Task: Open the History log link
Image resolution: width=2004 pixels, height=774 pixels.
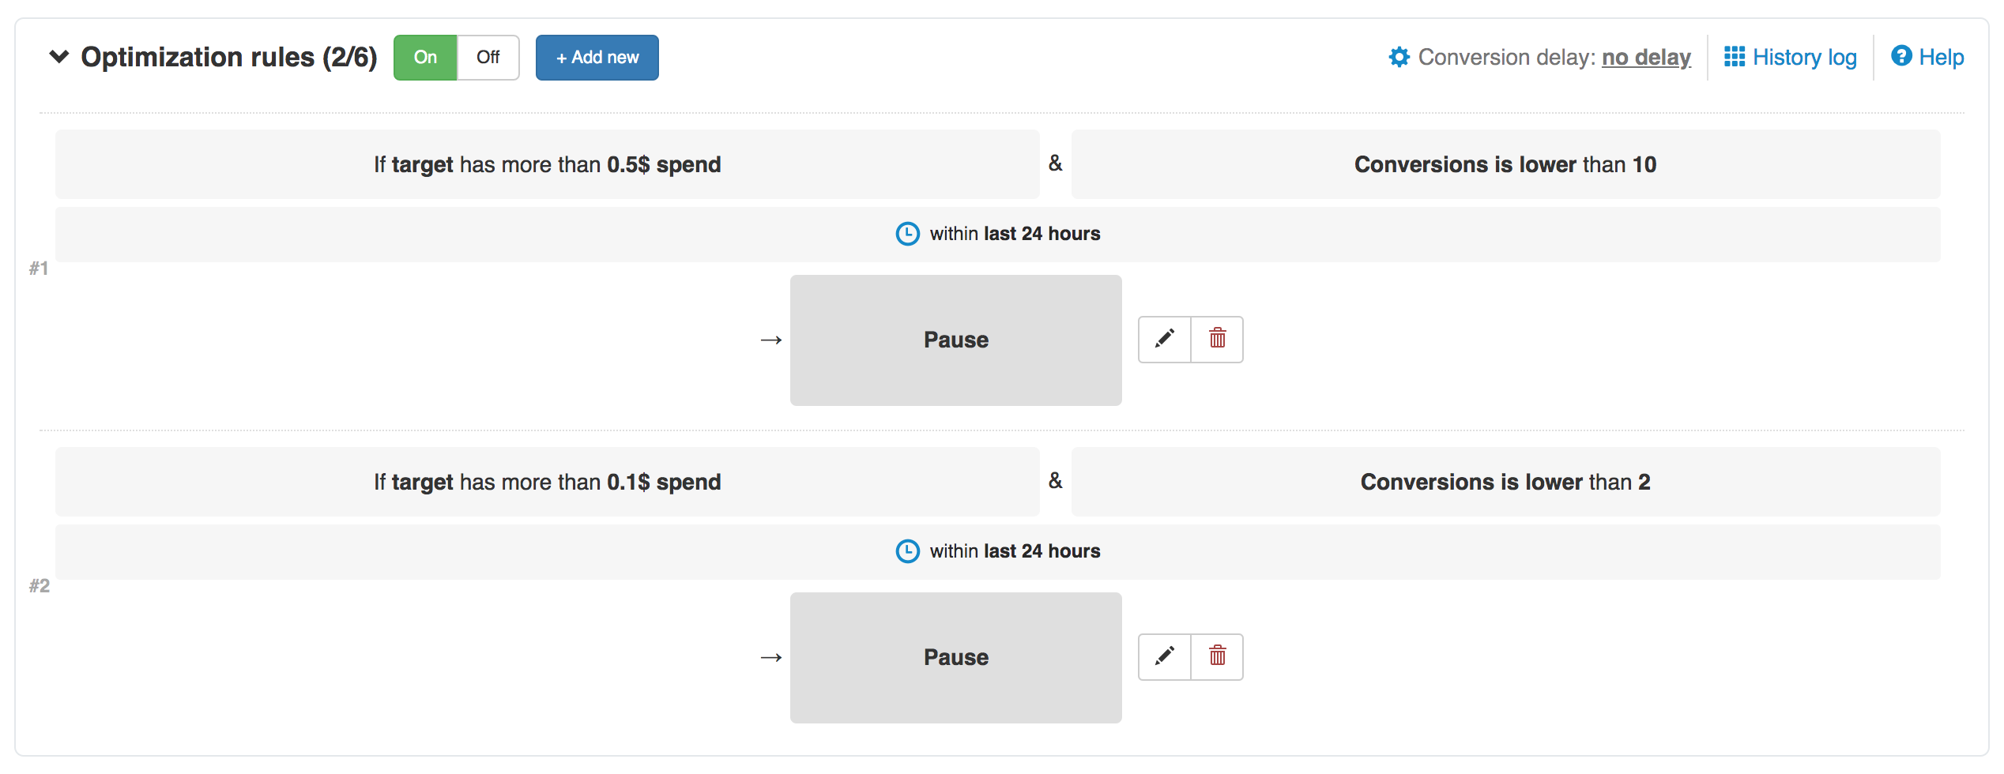Action: [1804, 58]
